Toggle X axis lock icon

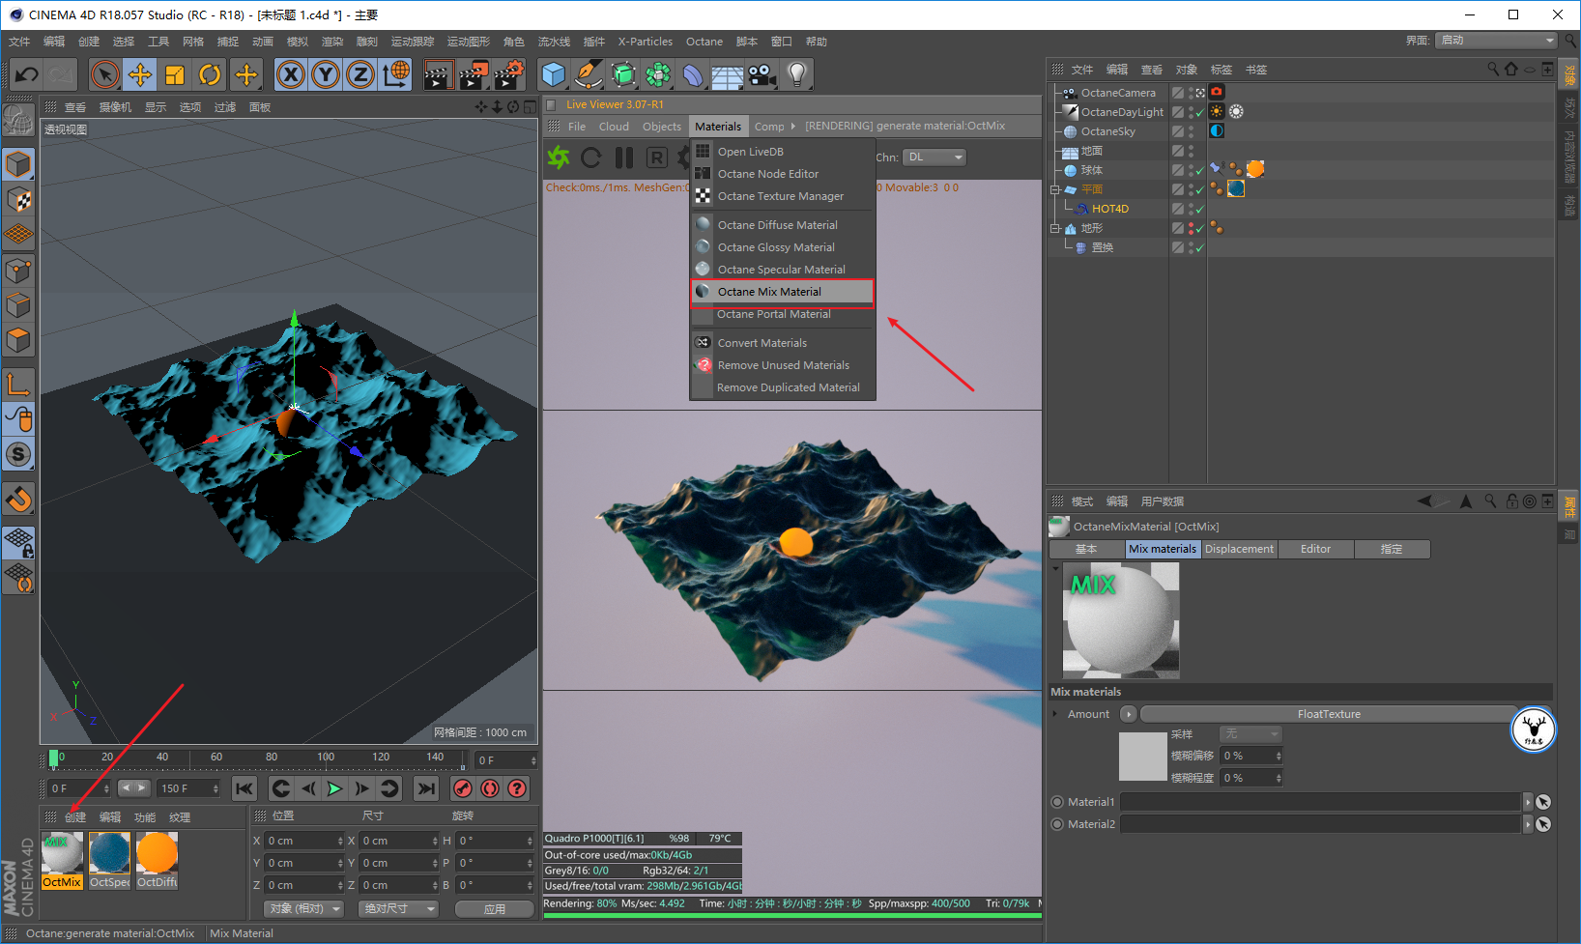(291, 74)
